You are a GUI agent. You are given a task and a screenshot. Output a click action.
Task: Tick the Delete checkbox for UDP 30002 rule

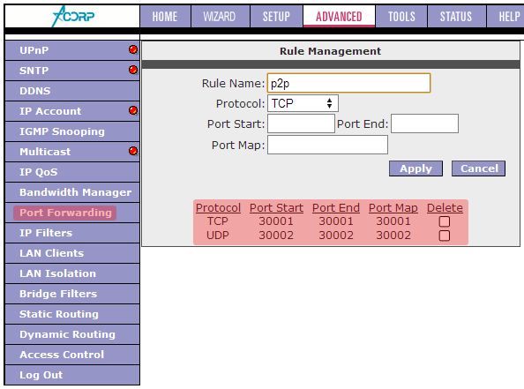444,236
